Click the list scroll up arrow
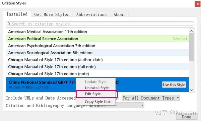The width and height of the screenshot is (201, 121). (x=192, y=31)
